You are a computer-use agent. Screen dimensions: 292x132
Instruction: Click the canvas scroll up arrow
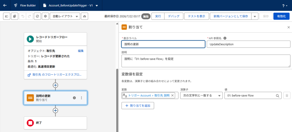click(x=117, y=23)
